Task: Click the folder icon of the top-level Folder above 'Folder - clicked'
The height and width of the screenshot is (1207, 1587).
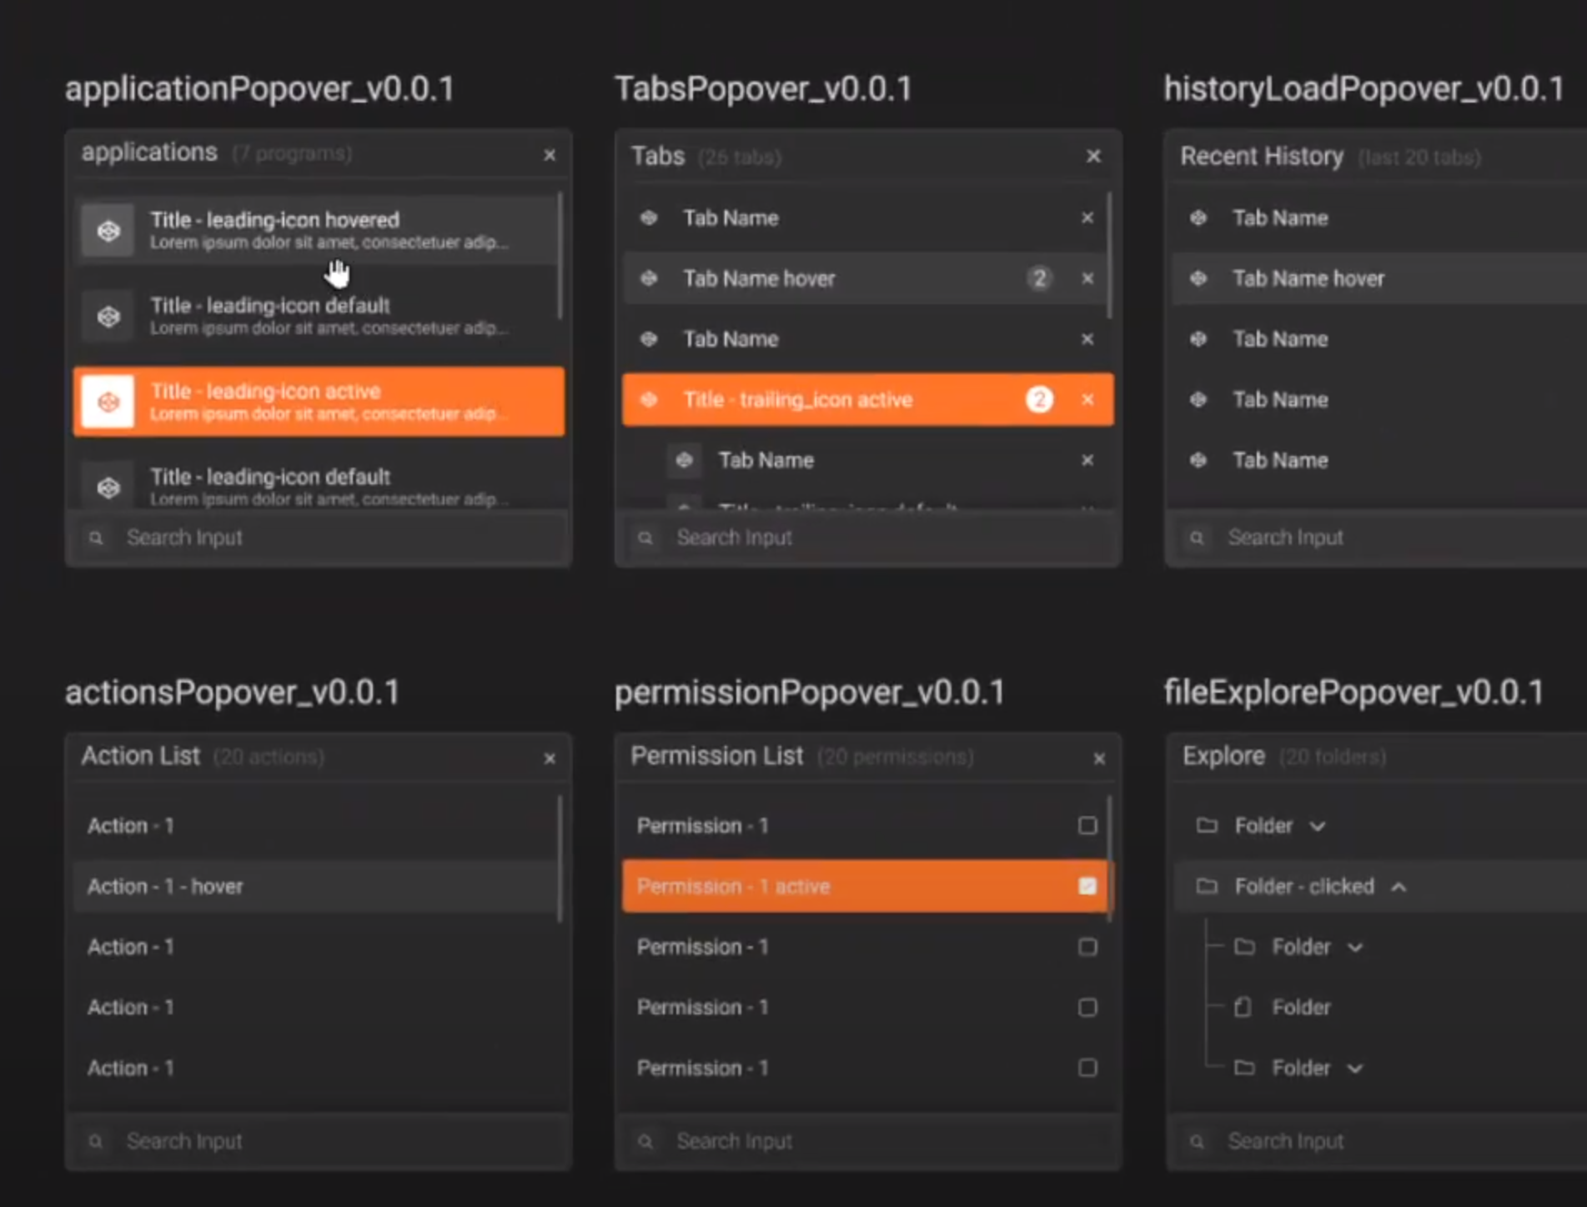Action: 1207,825
